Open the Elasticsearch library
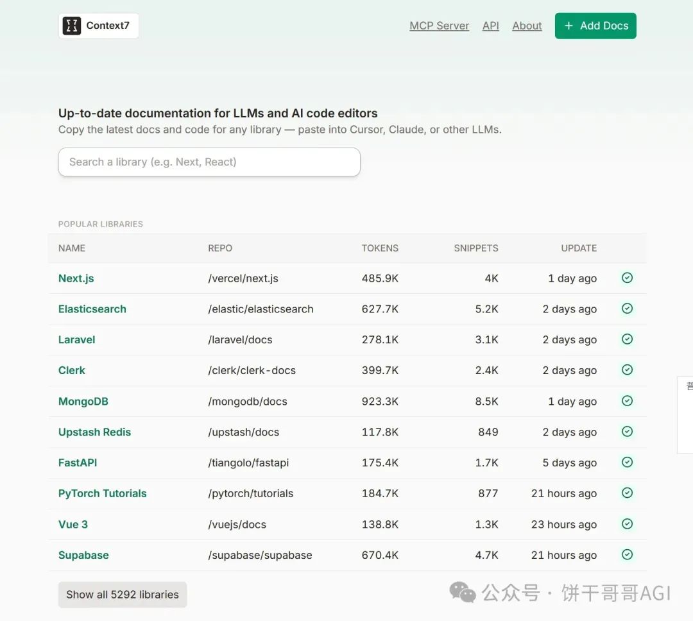This screenshot has height=621, width=693. pos(92,309)
